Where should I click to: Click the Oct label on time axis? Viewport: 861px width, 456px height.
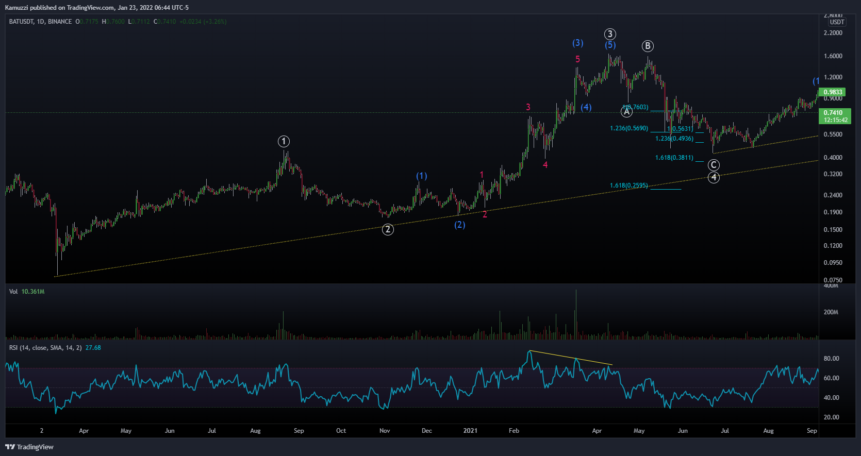pyautogui.click(x=341, y=431)
